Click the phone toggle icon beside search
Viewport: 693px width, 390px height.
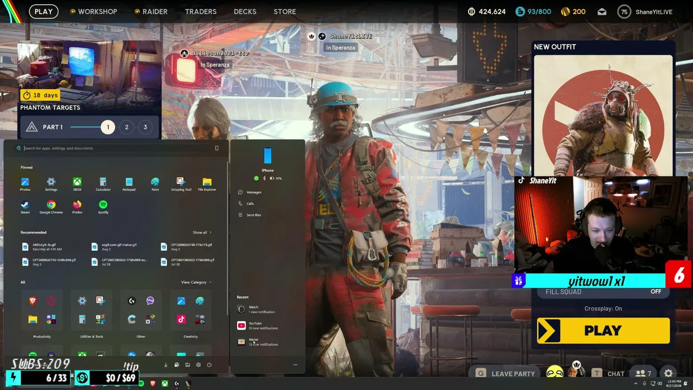pos(217,148)
